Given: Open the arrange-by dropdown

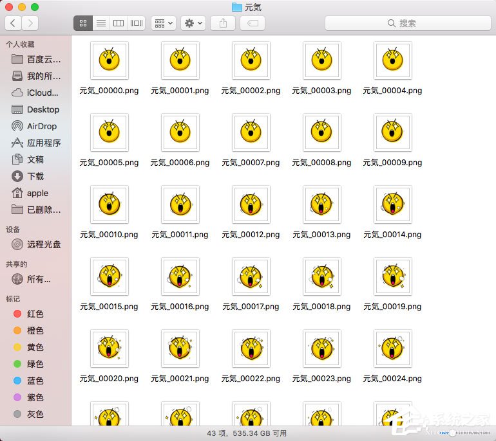Looking at the screenshot, I should click(x=164, y=23).
